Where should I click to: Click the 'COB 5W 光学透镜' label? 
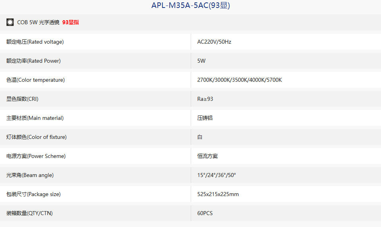(x=38, y=22)
